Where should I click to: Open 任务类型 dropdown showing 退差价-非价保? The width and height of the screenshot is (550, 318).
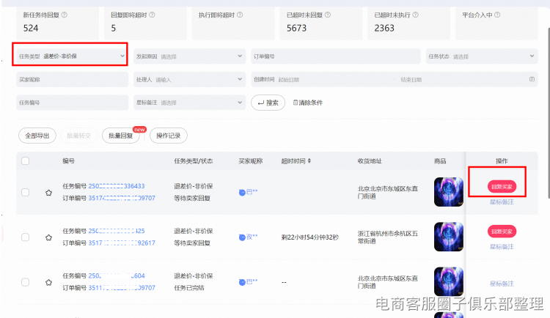click(72, 56)
